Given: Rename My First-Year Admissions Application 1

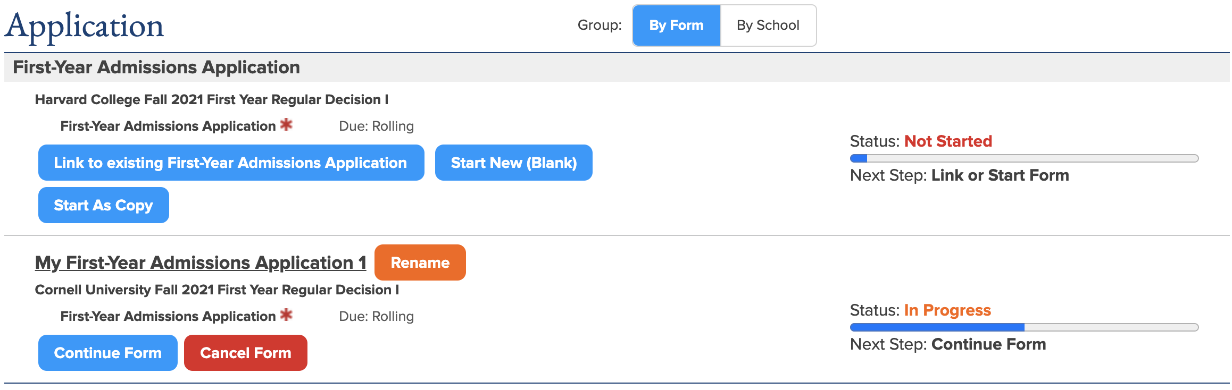Looking at the screenshot, I should tap(420, 262).
